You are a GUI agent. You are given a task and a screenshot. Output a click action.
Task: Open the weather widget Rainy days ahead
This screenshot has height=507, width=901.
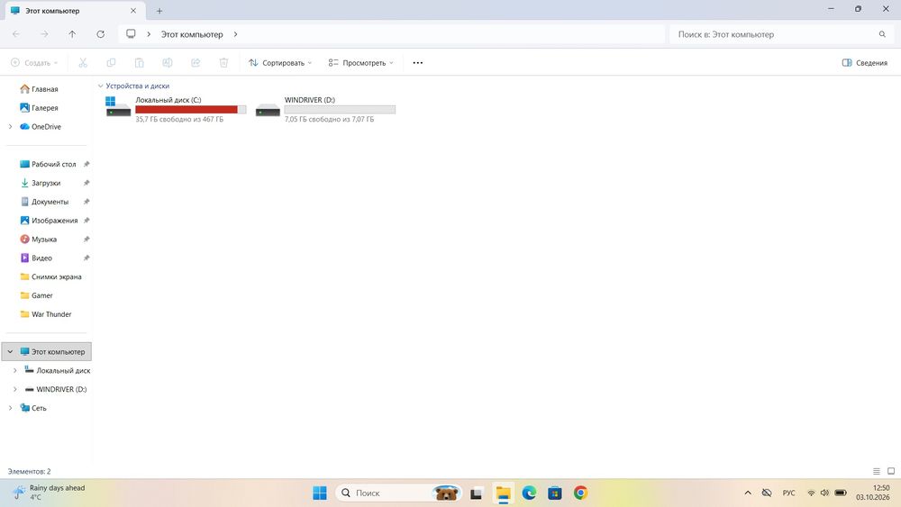[50, 493]
